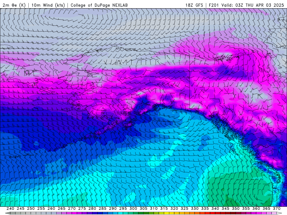
Task: Click the 295 value on the color scale
Action: pyautogui.click(x=123, y=209)
